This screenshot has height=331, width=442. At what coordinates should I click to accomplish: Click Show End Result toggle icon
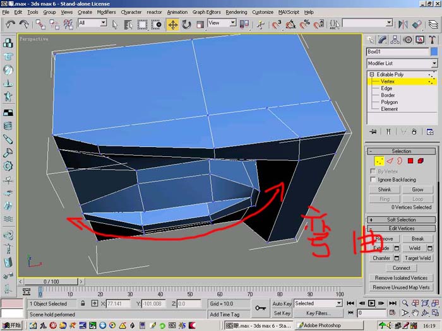(x=388, y=131)
